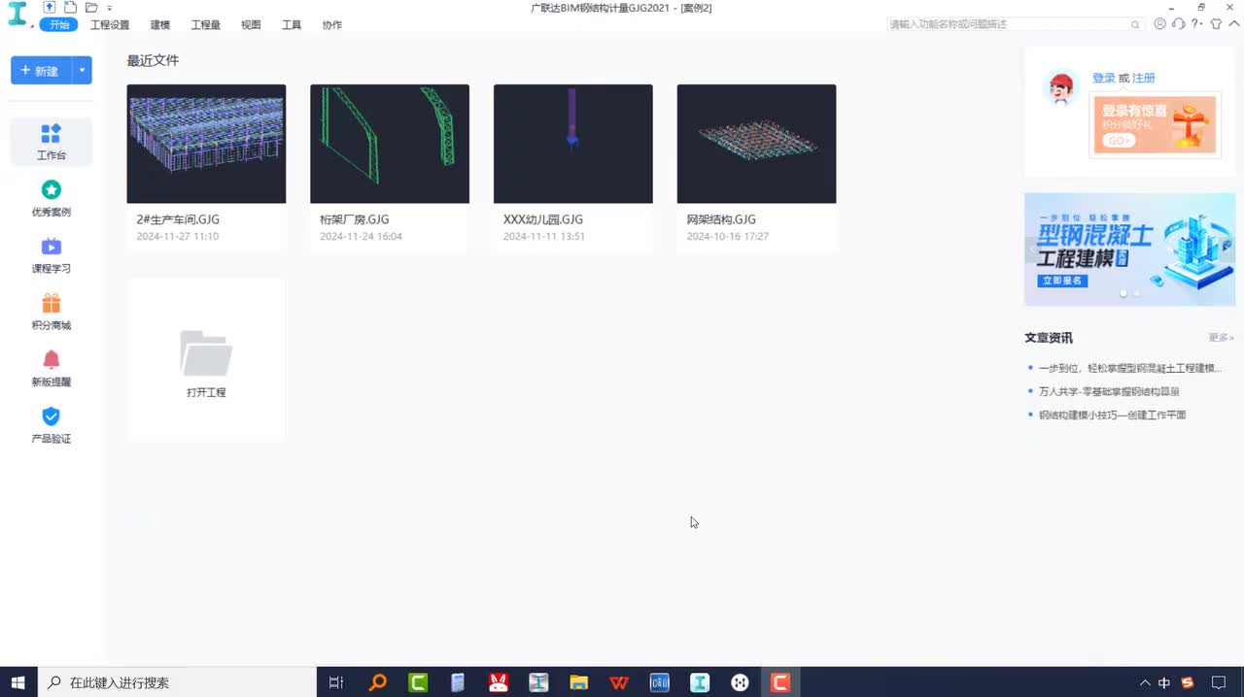Screen dimensions: 1244x697
Task: Open the 开始 tab
Action: tap(59, 24)
